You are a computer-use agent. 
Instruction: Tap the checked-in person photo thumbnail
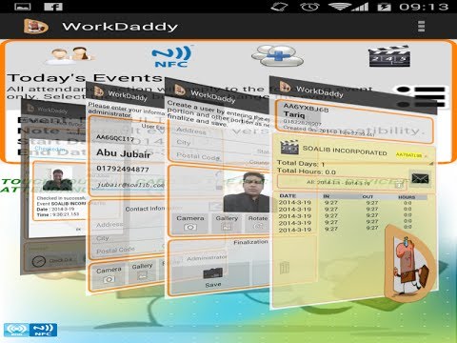pos(57,180)
